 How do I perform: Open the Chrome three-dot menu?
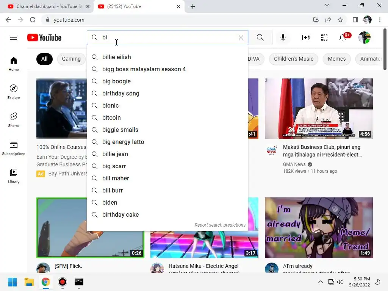tap(380, 20)
